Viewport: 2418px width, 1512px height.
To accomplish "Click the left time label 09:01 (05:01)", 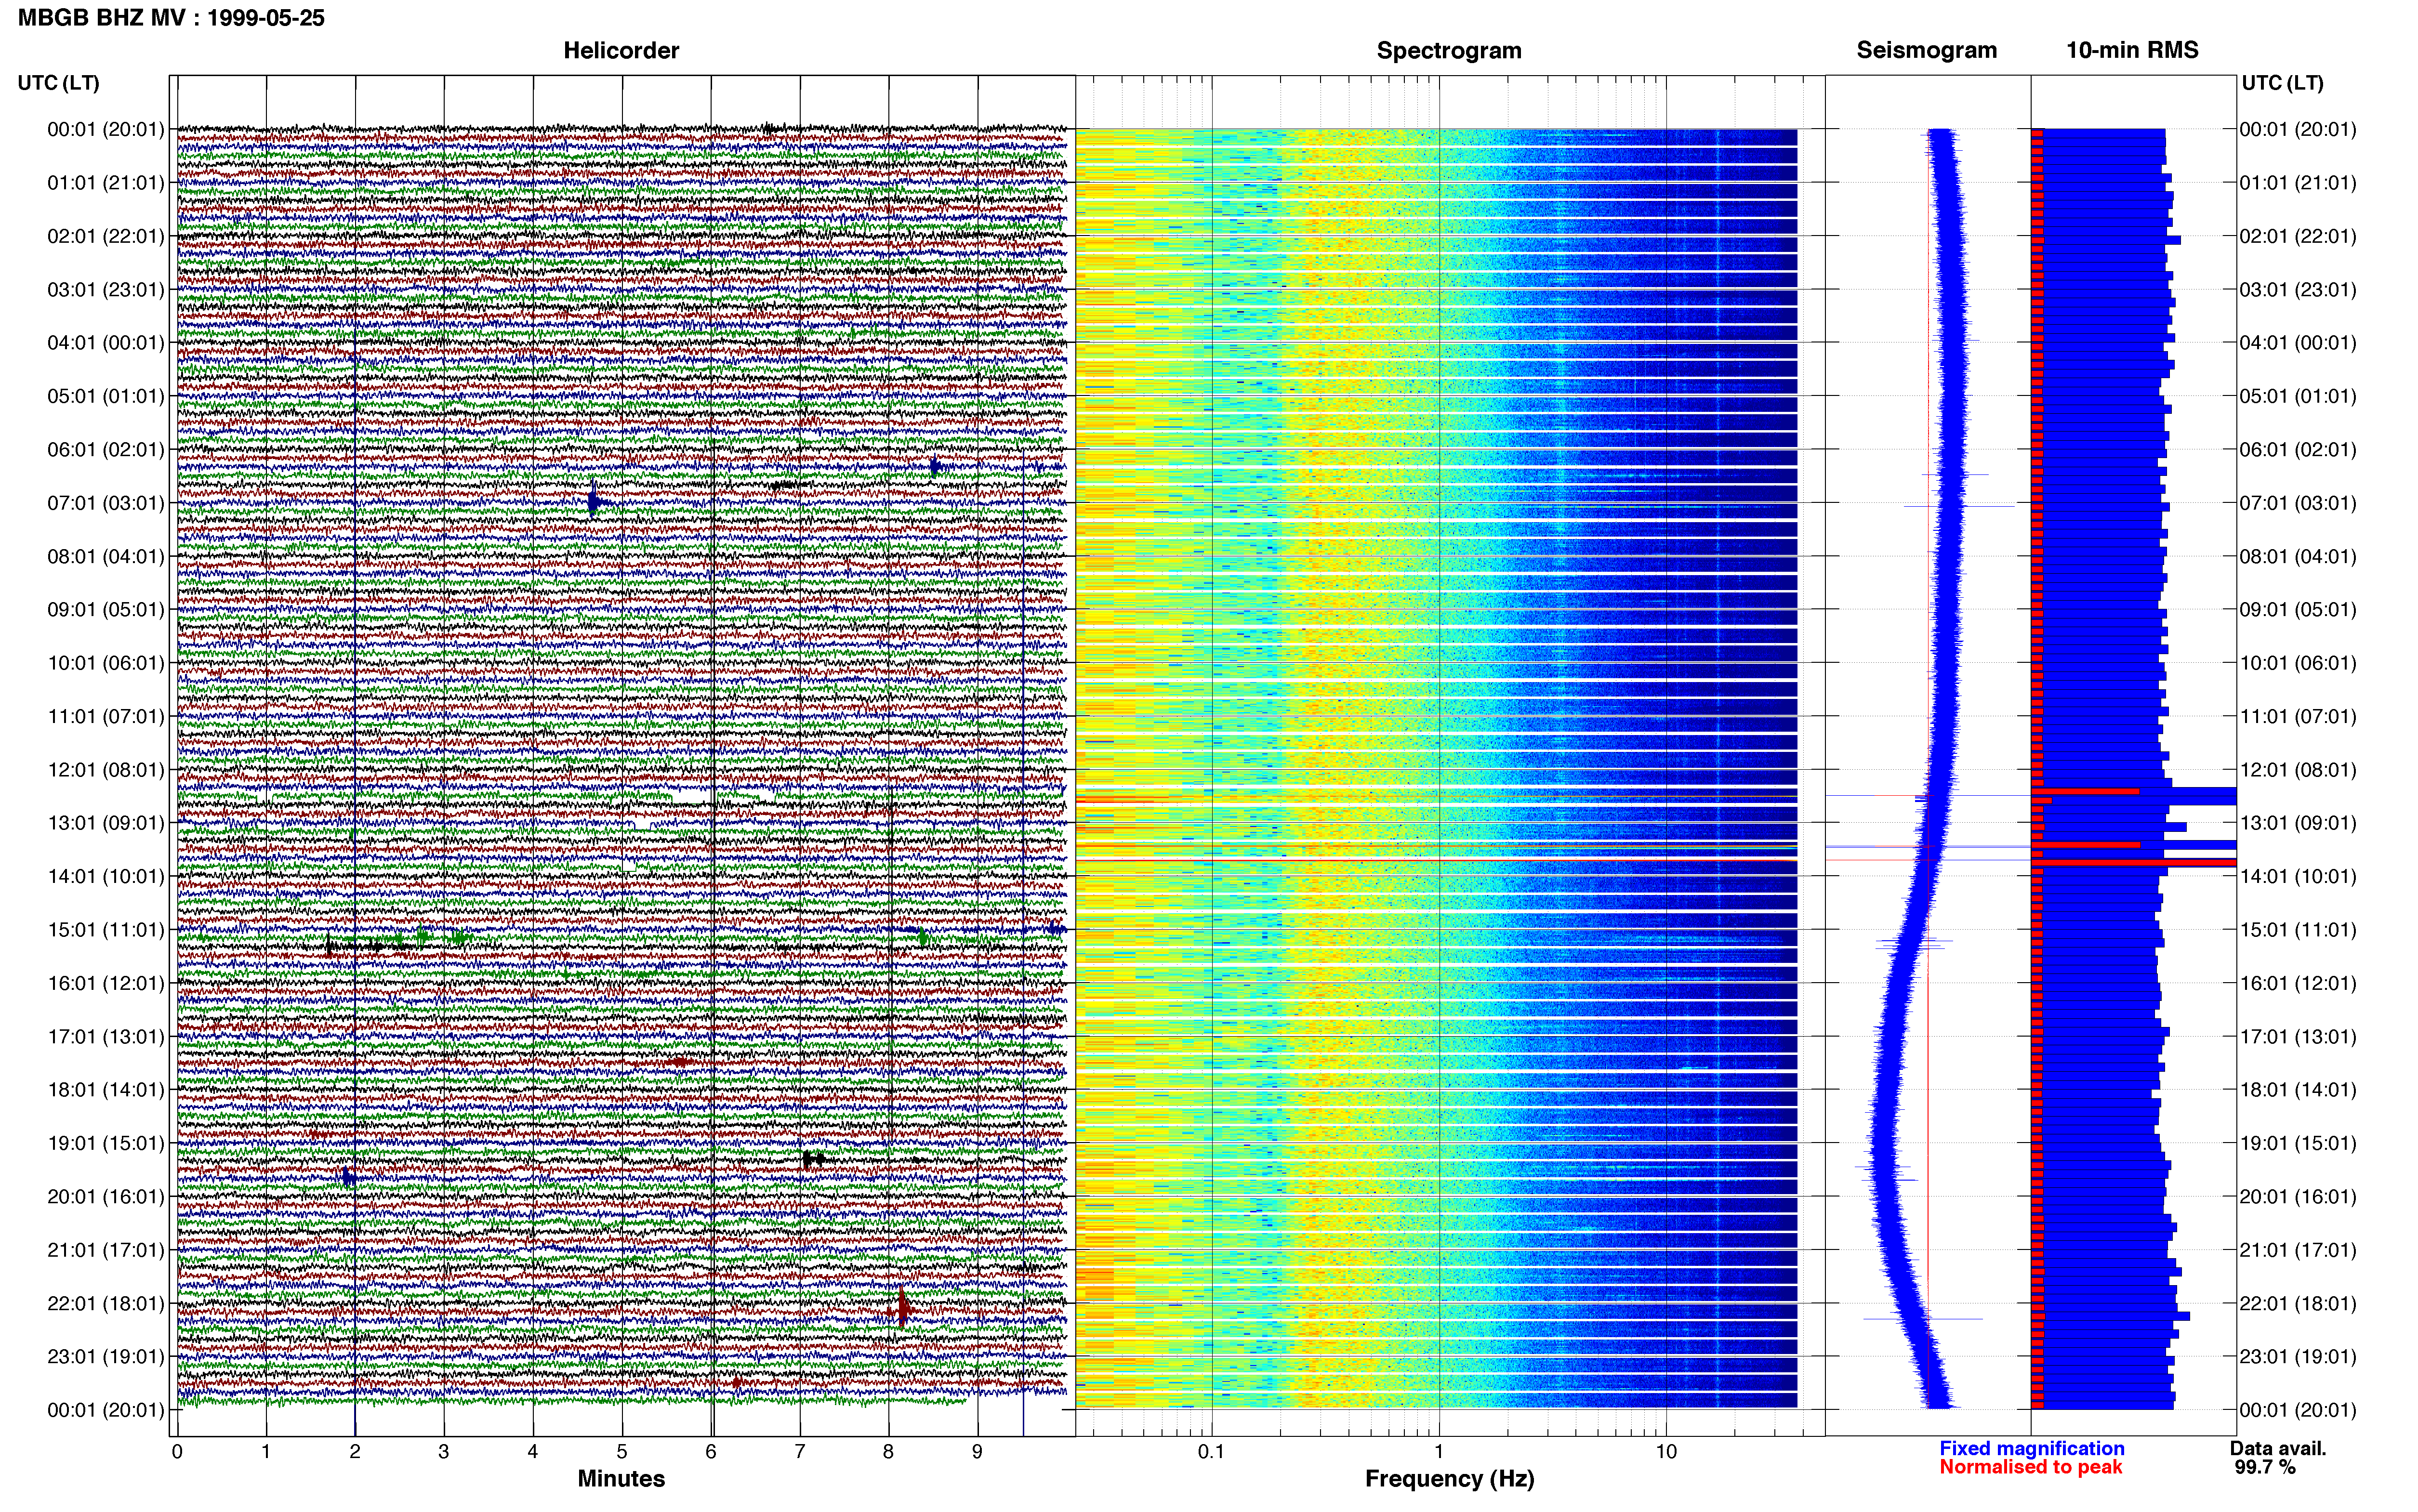I will tap(105, 609).
